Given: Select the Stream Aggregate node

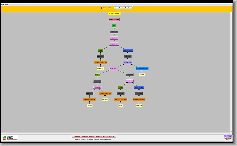Looking at the screenshot, I should [x=114, y=20].
